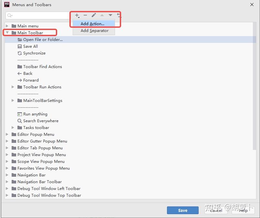Open the Help dialog
260x218 pixels.
pyautogui.click(x=243, y=211)
